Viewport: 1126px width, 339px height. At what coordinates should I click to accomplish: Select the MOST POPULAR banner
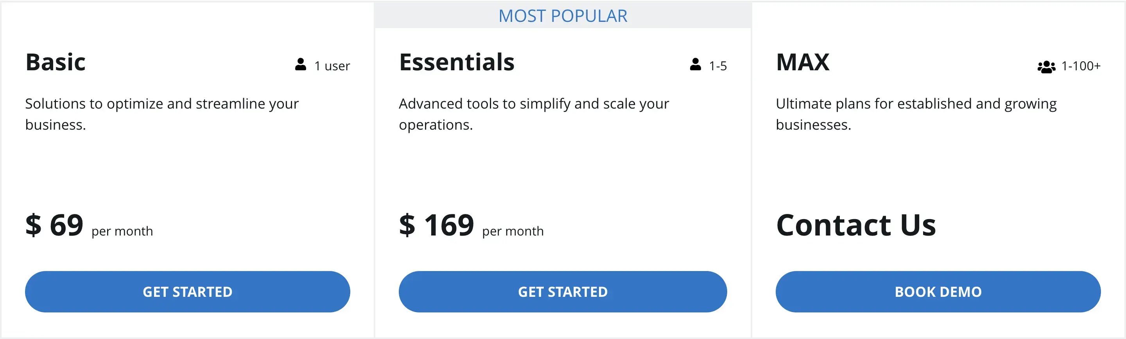[x=563, y=16]
